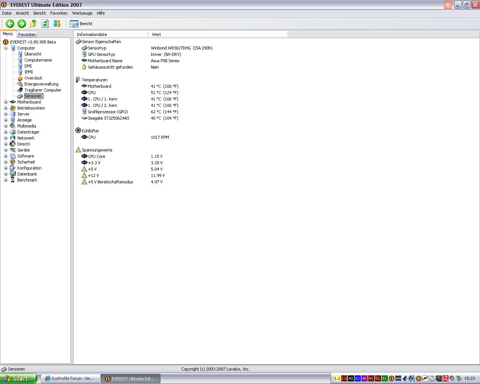Click the Energieverwaltung icon in tree
480x384 pixels.
pyautogui.click(x=20, y=84)
